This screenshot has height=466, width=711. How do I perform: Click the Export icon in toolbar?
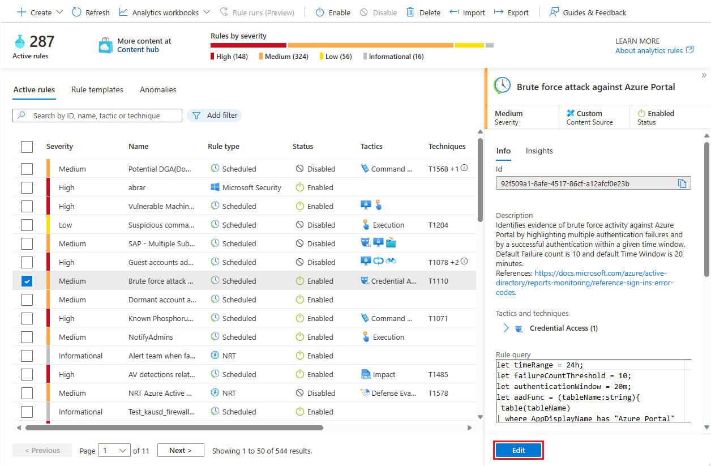[x=499, y=12]
